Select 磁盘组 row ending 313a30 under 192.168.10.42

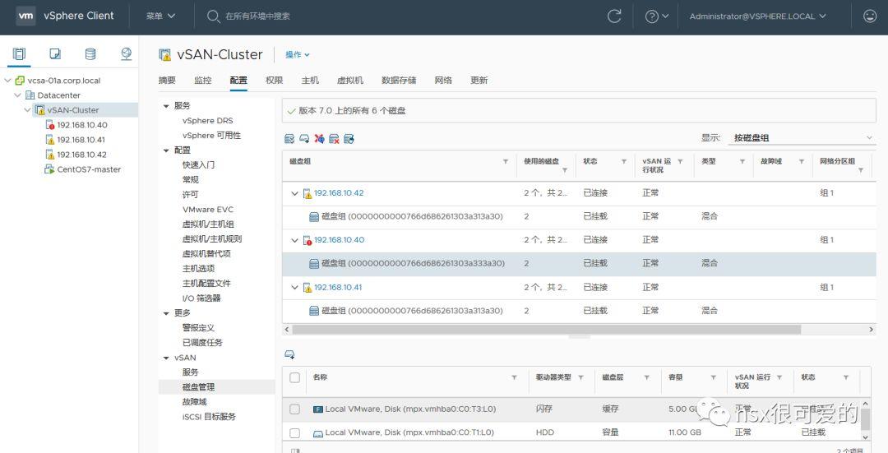[578, 217]
